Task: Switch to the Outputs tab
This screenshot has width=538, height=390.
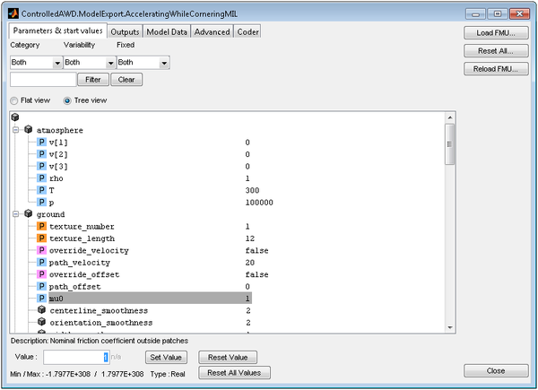Action: click(x=125, y=32)
